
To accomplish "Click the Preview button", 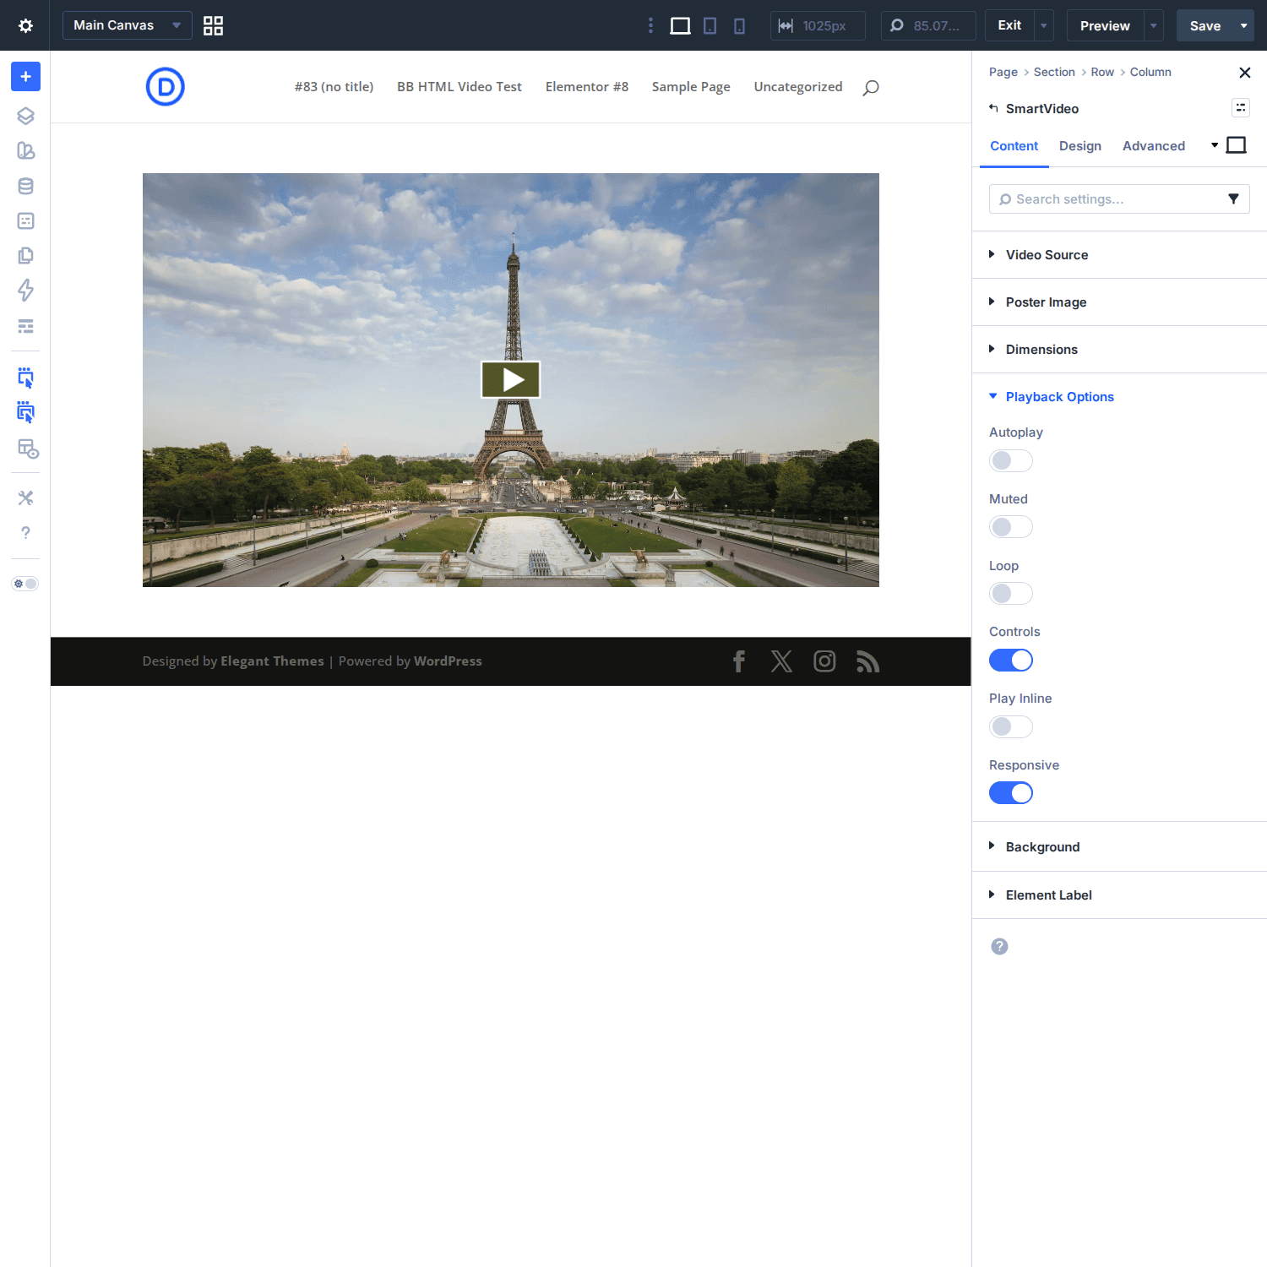I will pyautogui.click(x=1104, y=26).
